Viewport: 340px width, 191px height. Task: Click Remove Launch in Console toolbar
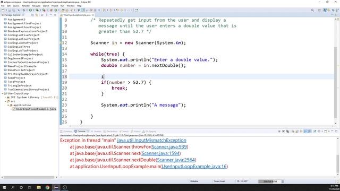283,132
